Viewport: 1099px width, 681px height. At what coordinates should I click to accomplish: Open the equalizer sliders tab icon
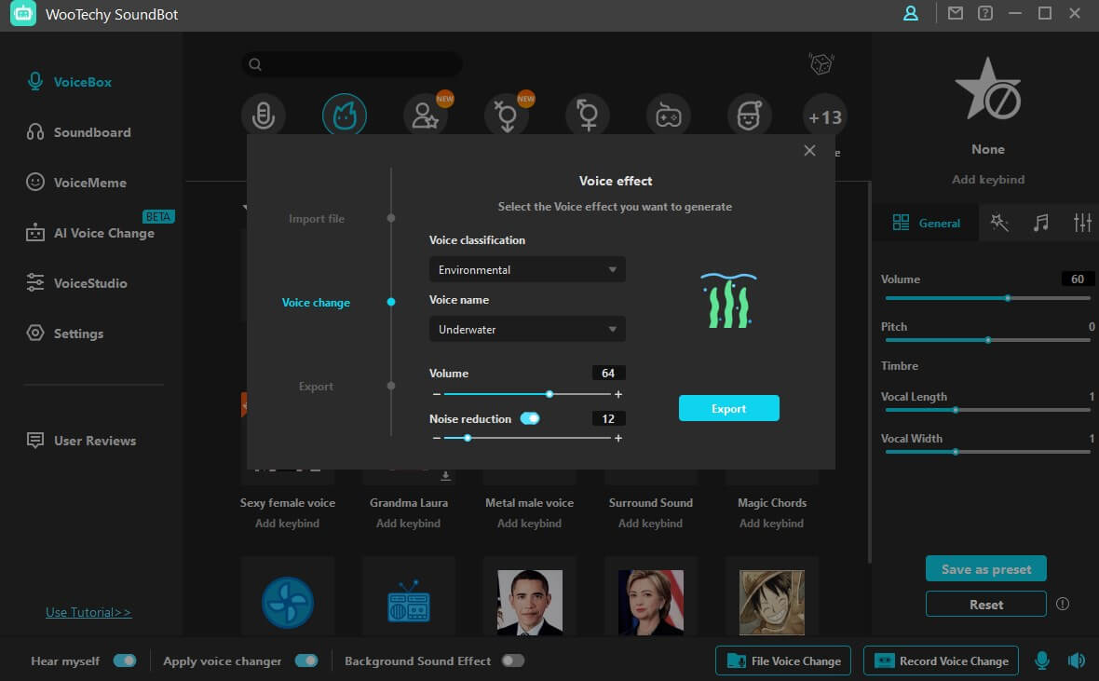coord(1081,223)
